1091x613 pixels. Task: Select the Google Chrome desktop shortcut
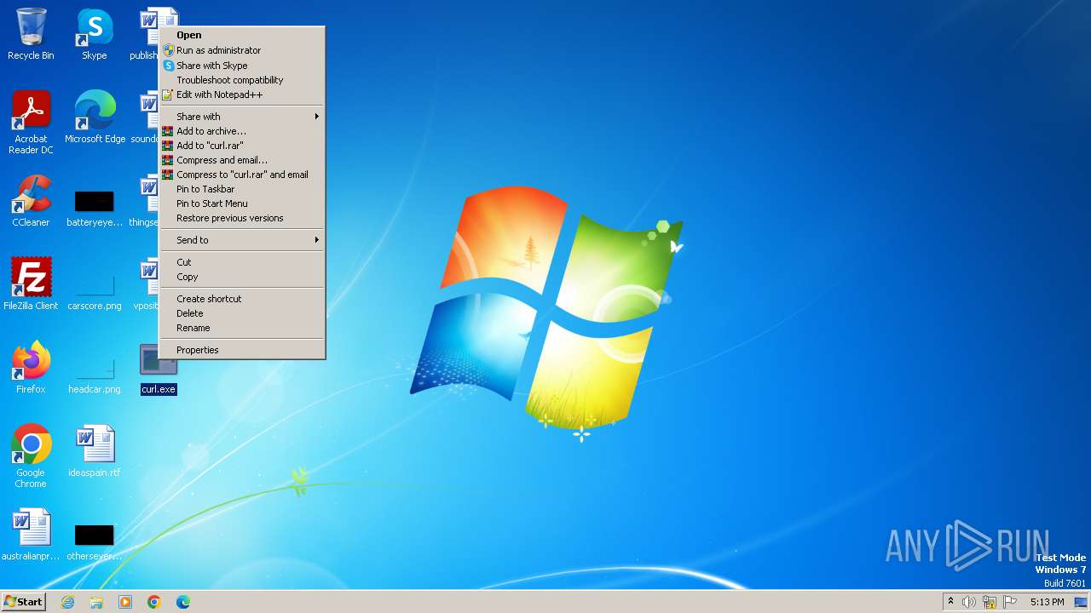coord(31,455)
